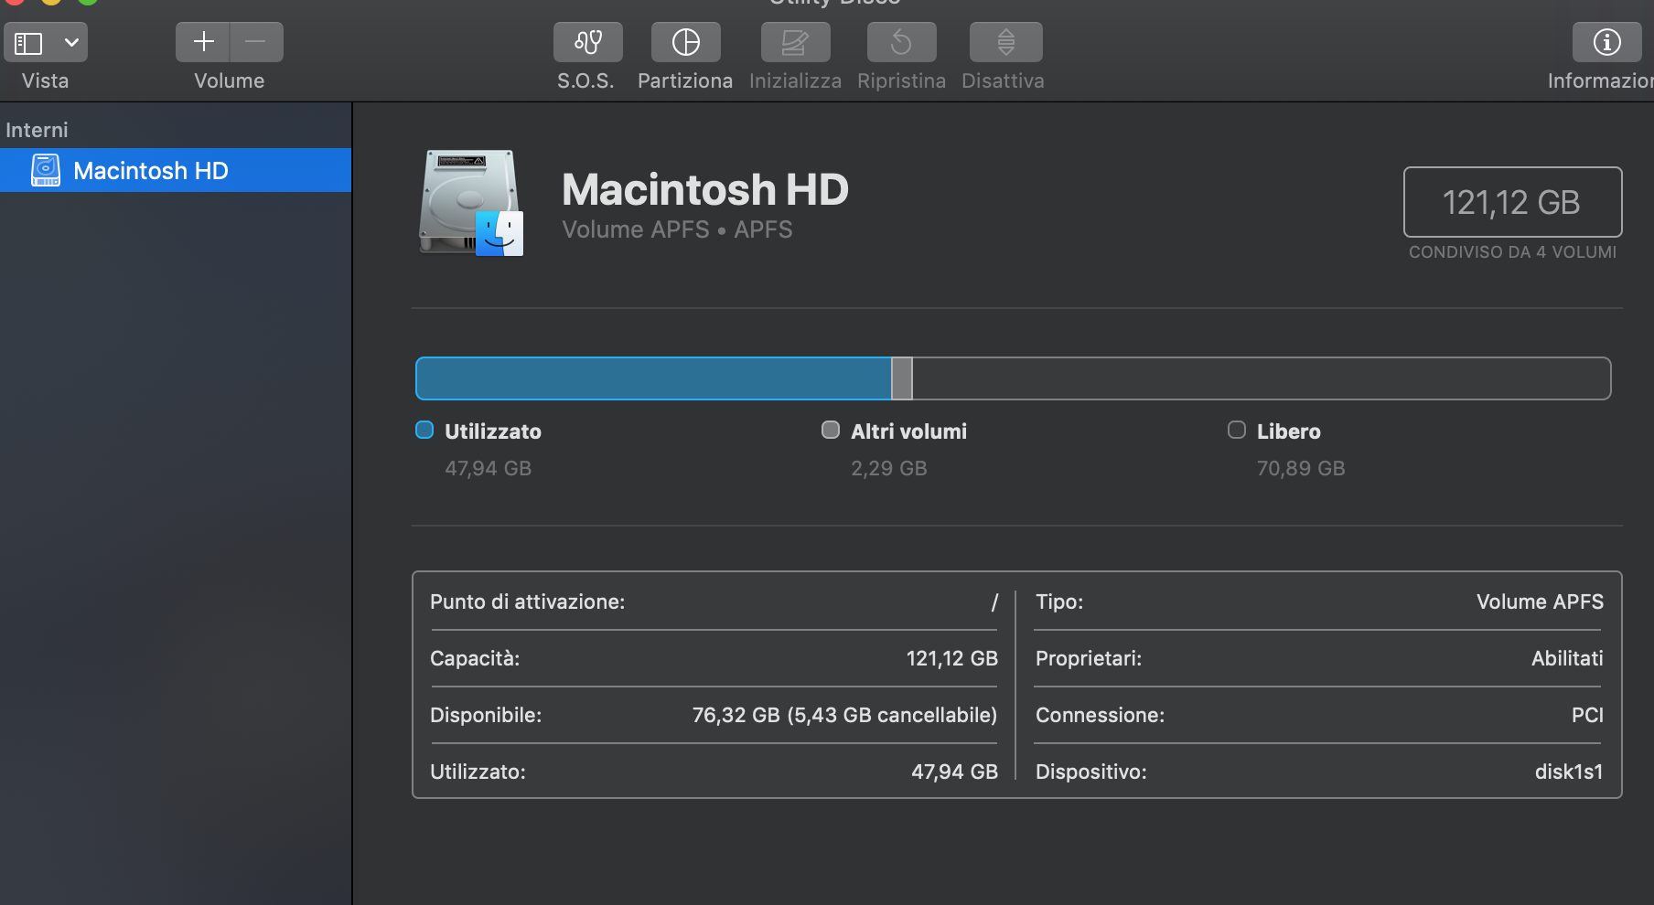Toggle the Utilizzato legend checkbox

pyautogui.click(x=424, y=430)
